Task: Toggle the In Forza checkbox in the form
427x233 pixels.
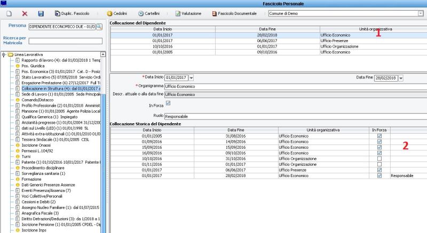Action: (x=168, y=103)
